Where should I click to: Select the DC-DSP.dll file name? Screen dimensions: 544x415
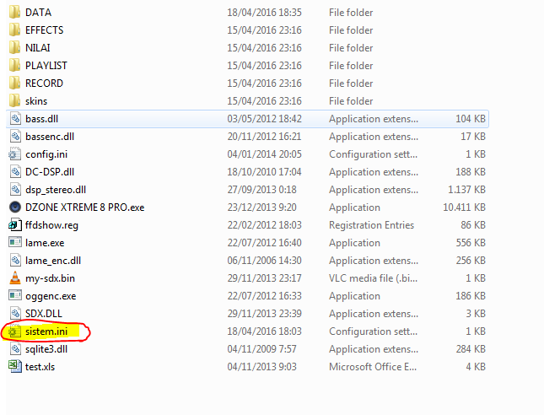(50, 172)
